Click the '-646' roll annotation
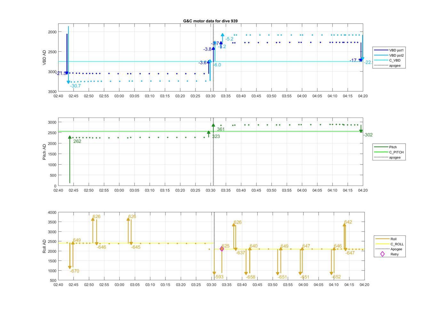Image resolution: width=448 pixels, height=315 pixels. click(101, 247)
